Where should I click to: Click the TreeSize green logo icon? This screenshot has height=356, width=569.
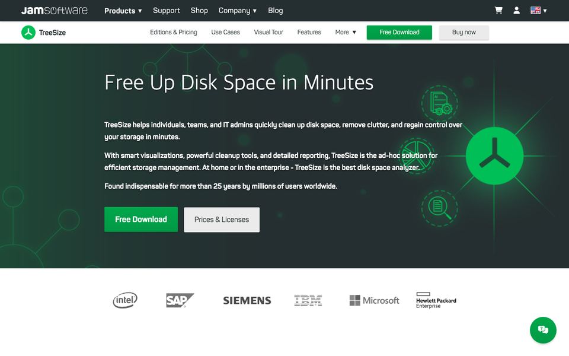pyautogui.click(x=28, y=32)
